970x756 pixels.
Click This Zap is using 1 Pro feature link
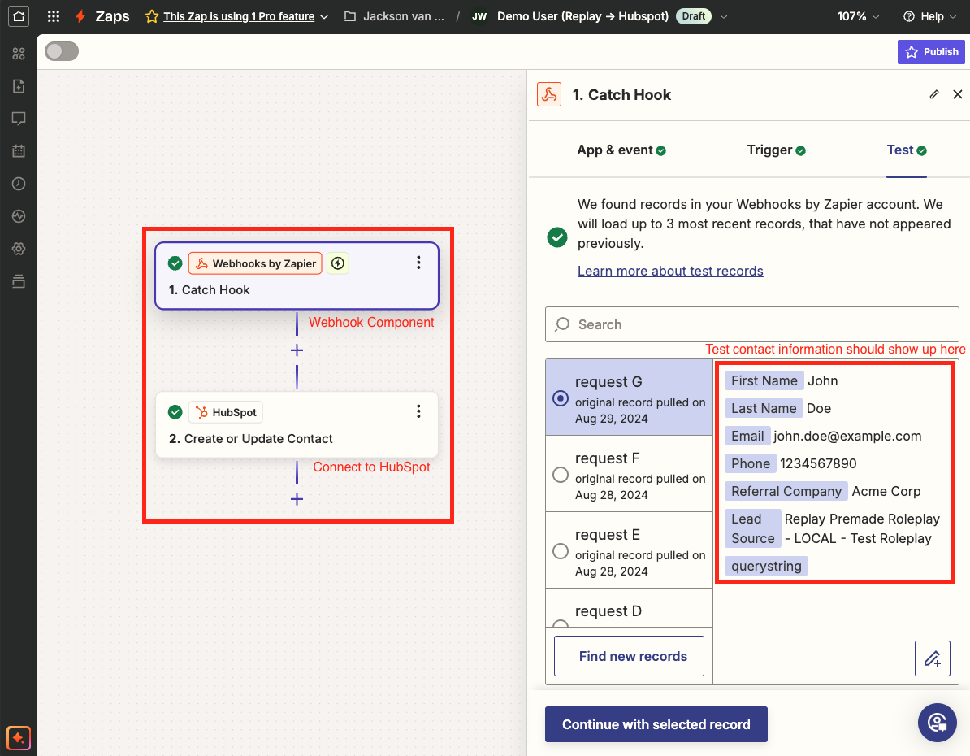click(239, 17)
